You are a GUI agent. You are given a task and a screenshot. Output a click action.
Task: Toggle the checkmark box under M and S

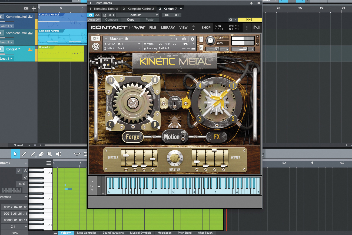click(25, 177)
